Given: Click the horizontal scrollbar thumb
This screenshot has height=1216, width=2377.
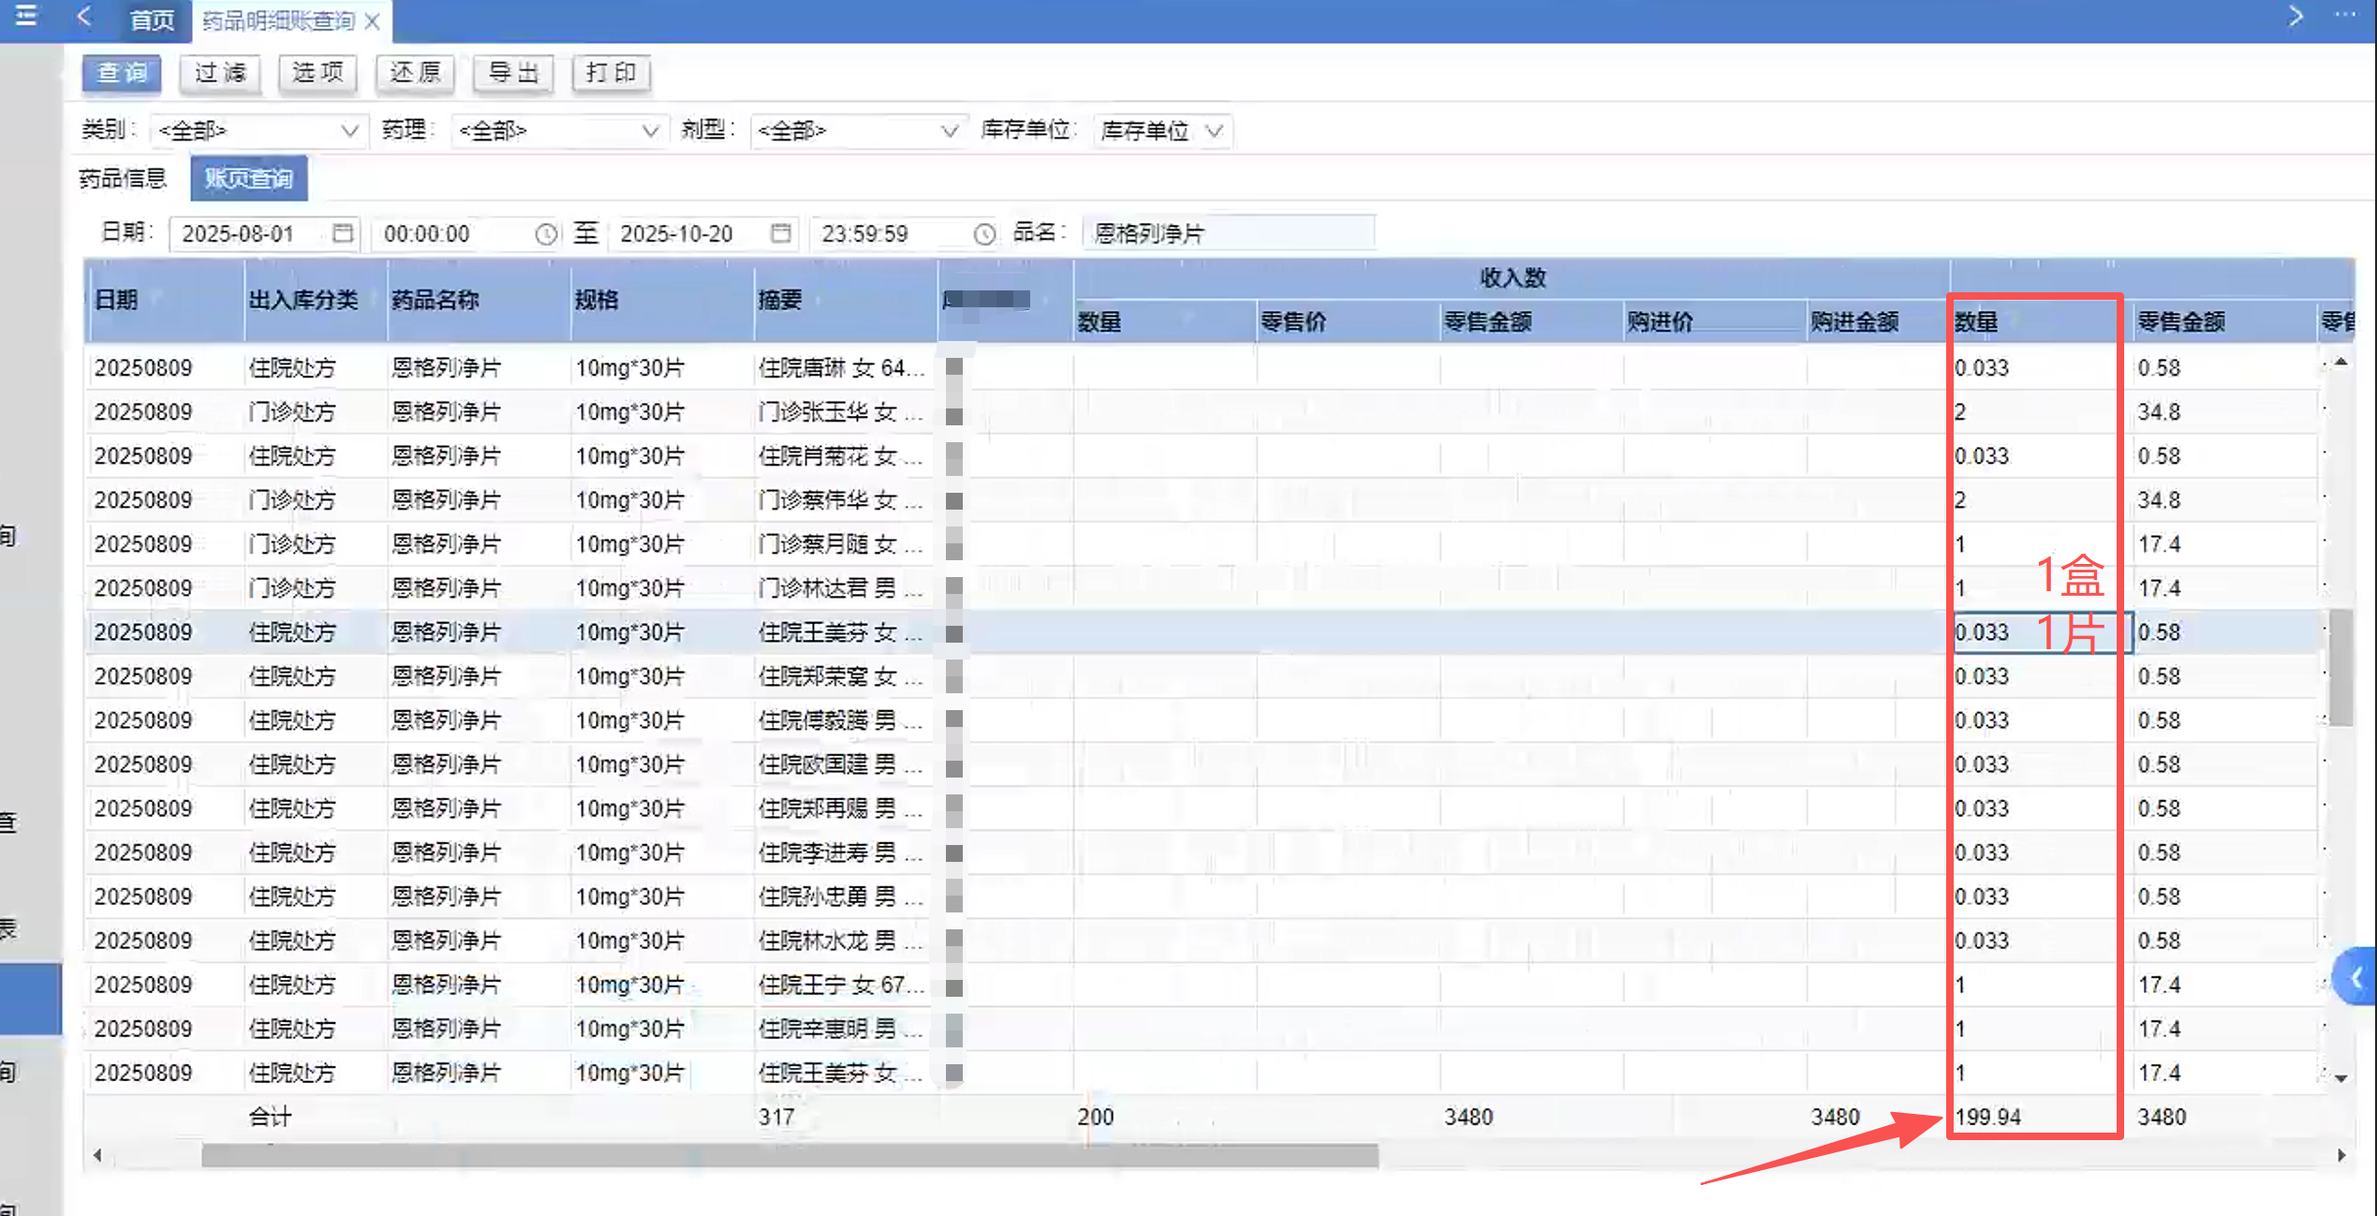Looking at the screenshot, I should (x=790, y=1156).
